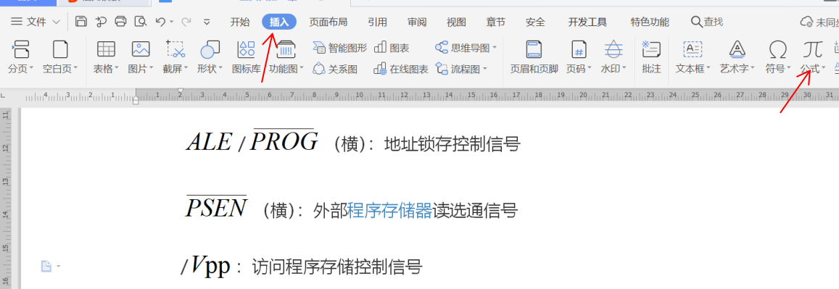Click the Print Preview icon
The height and width of the screenshot is (289, 839).
tap(140, 22)
